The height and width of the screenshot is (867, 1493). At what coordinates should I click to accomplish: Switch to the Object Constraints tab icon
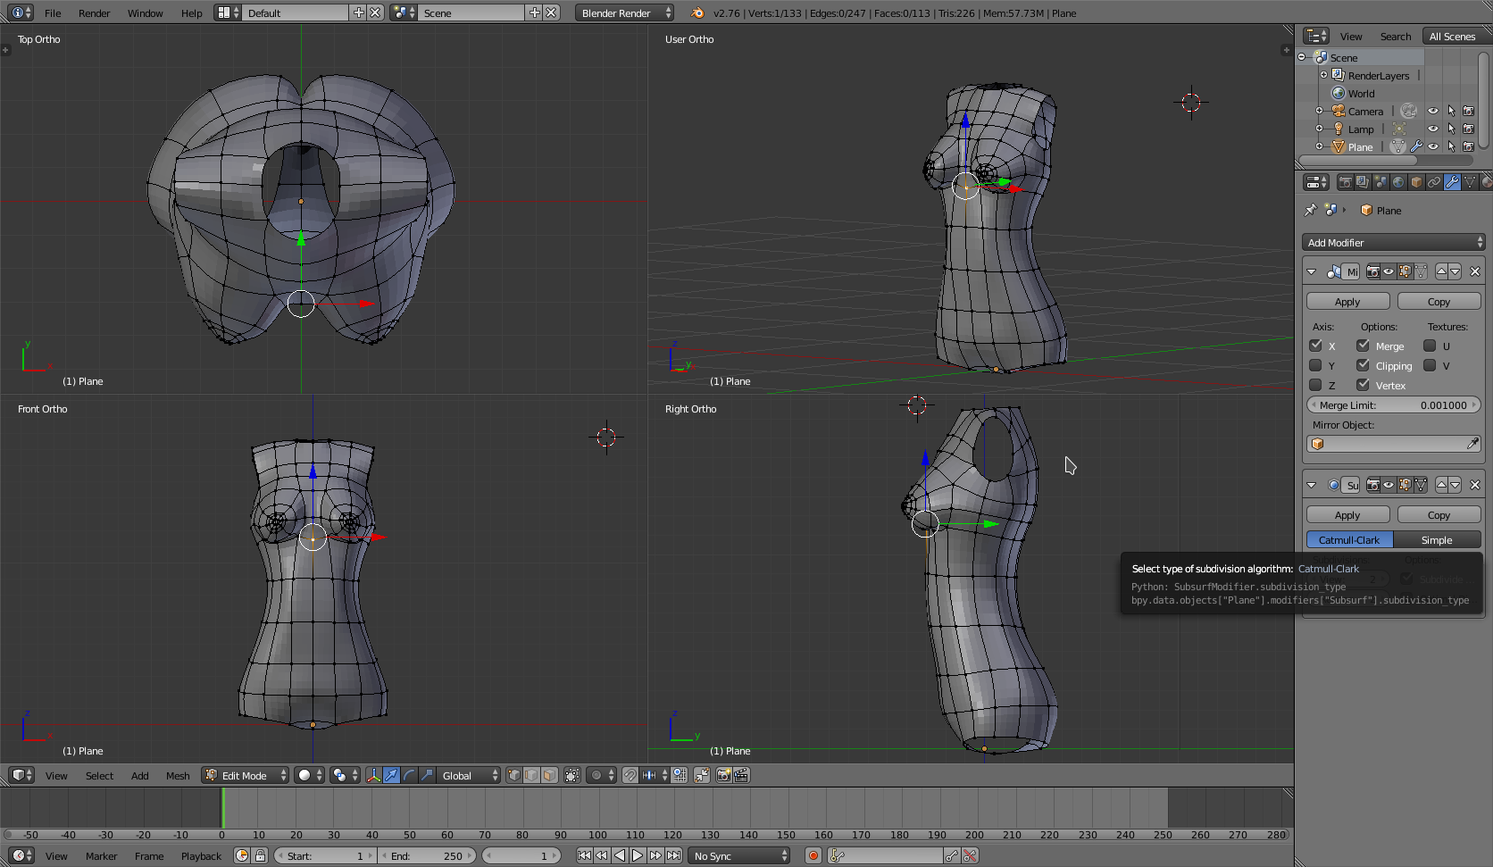(1434, 182)
